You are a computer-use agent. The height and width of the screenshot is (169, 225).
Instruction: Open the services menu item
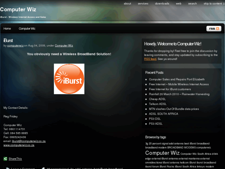143,4
